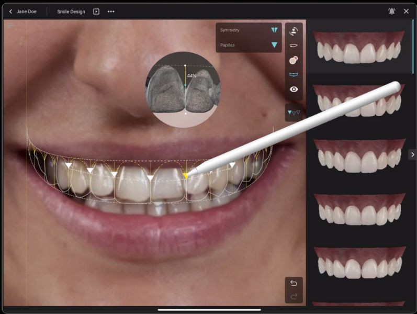The image size is (417, 314).
Task: Select the rightmost white papilla marker
Action: pyautogui.click(x=232, y=165)
